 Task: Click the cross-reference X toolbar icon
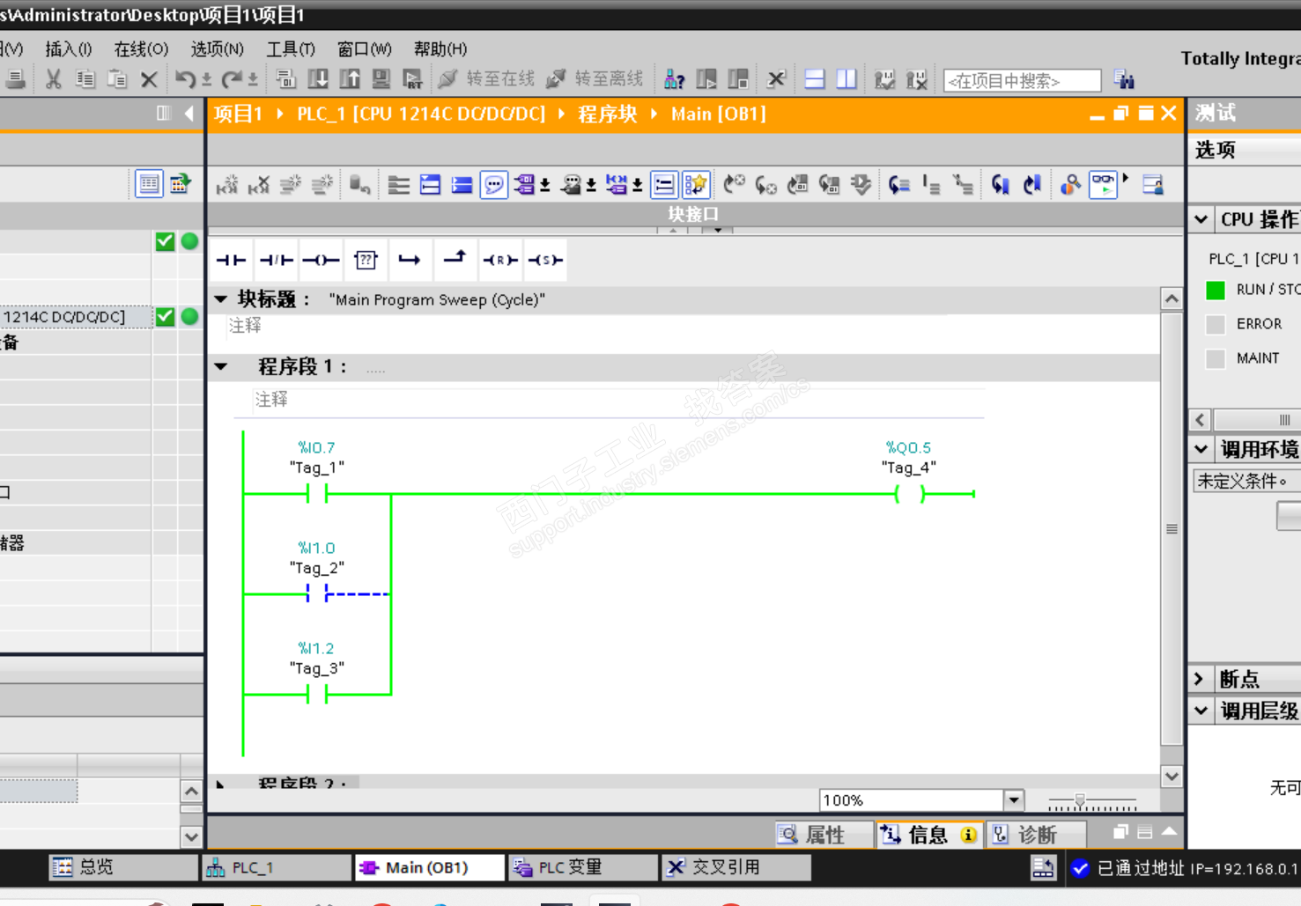point(776,79)
